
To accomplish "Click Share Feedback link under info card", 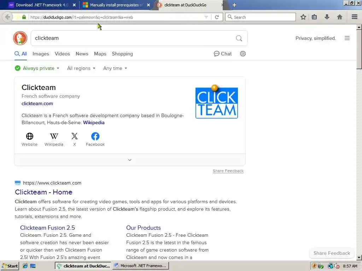I will pos(228,171).
